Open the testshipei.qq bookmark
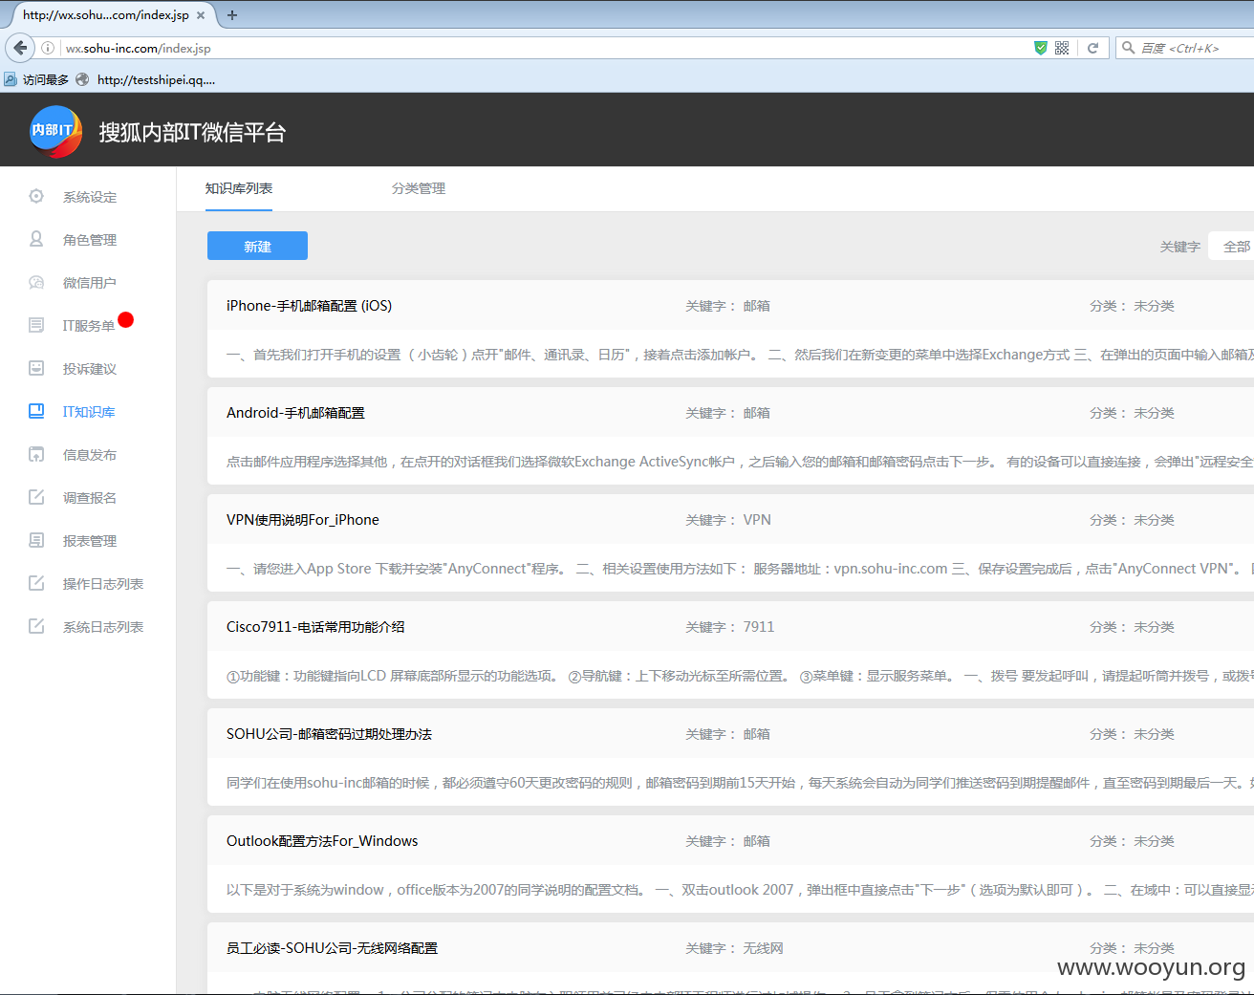Image resolution: width=1254 pixels, height=995 pixels. [148, 79]
